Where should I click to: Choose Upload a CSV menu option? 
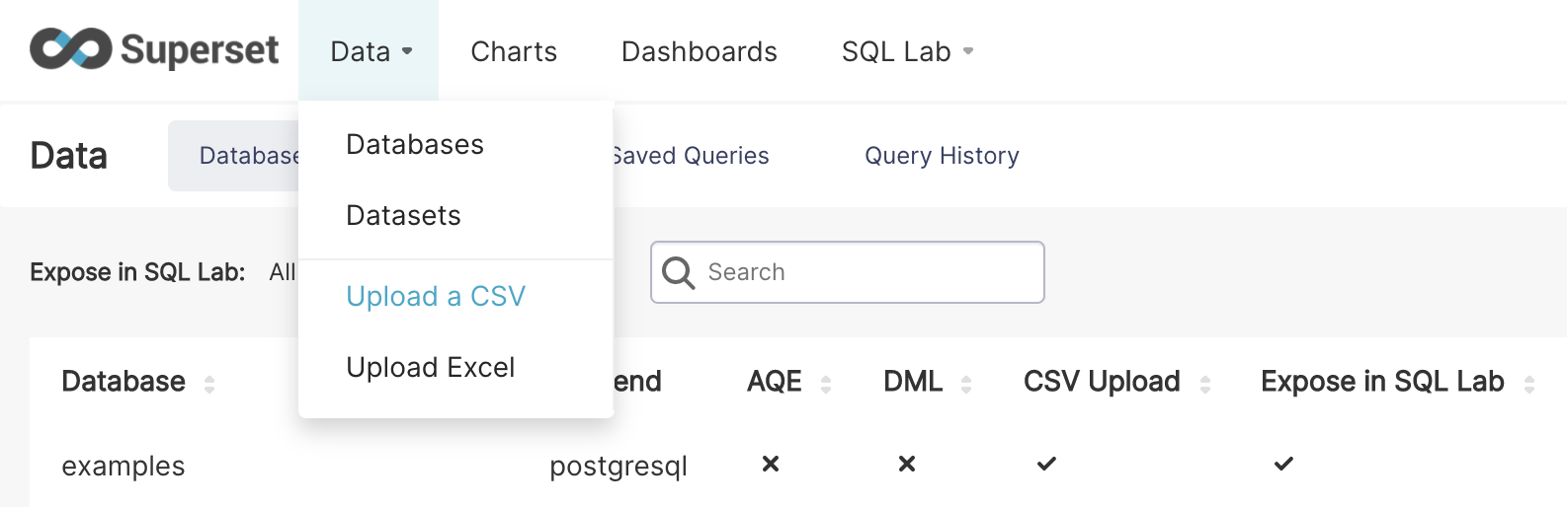[x=436, y=297]
